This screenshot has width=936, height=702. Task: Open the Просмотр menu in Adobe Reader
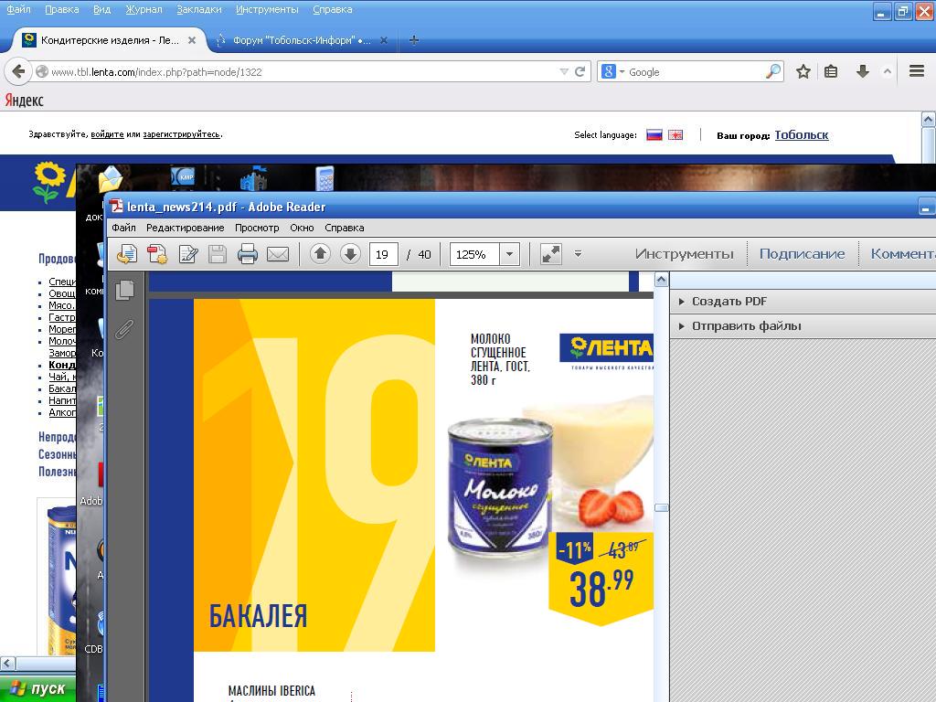coord(257,228)
